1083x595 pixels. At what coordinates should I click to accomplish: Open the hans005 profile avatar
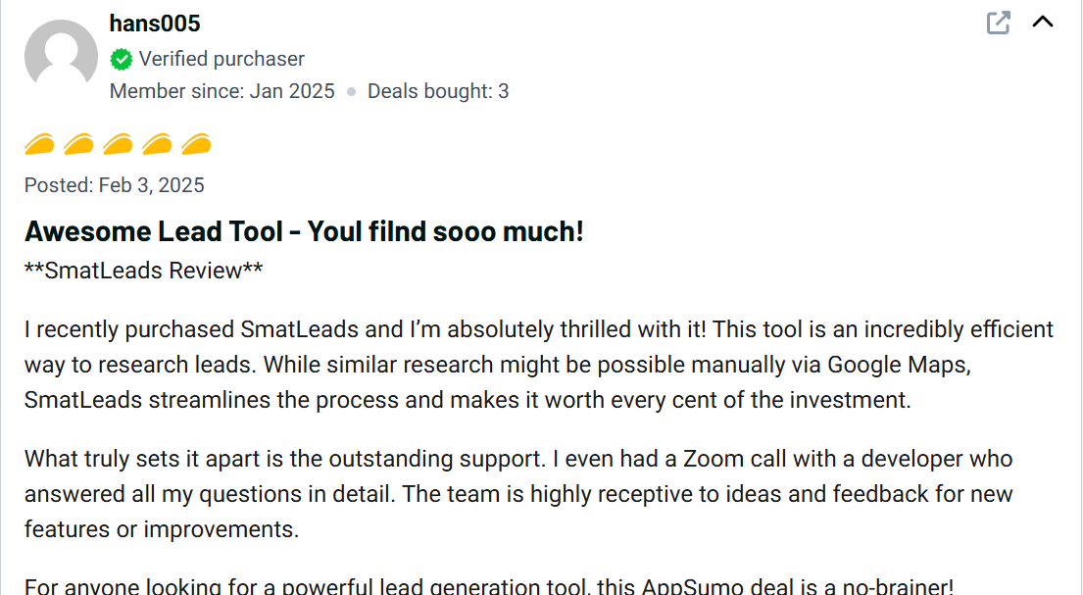coord(61,56)
